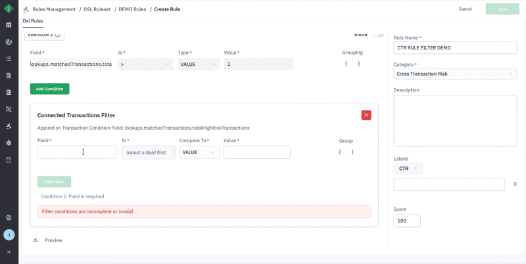Screen dimensions: 526x264
Task: Edit the Score field showing 100
Action: pyautogui.click(x=407, y=221)
